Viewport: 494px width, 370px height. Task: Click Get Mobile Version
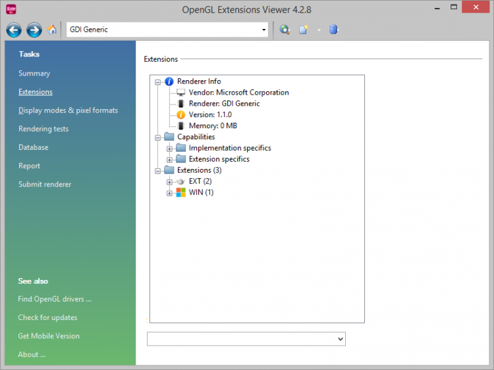[49, 336]
